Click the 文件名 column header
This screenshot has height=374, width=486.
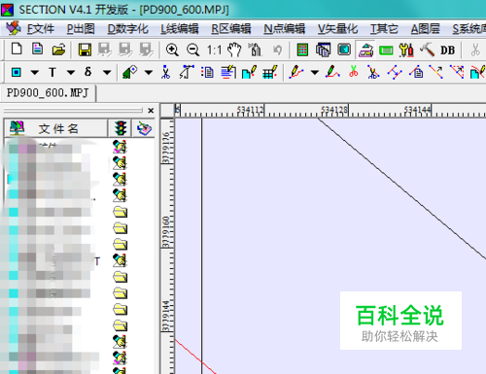[x=55, y=128]
